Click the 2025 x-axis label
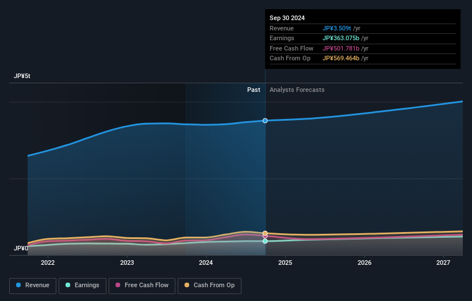This screenshot has width=472, height=301. pyautogui.click(x=285, y=263)
